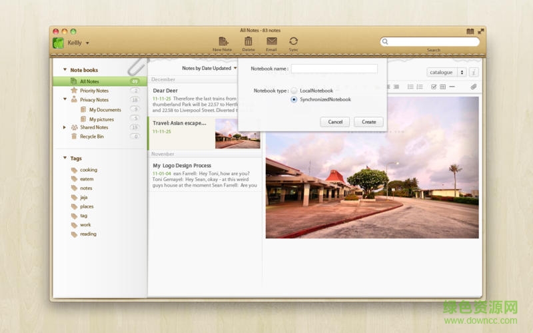Click the Sync icon in toolbar
Image resolution: width=533 pixels, height=333 pixels.
(x=293, y=41)
